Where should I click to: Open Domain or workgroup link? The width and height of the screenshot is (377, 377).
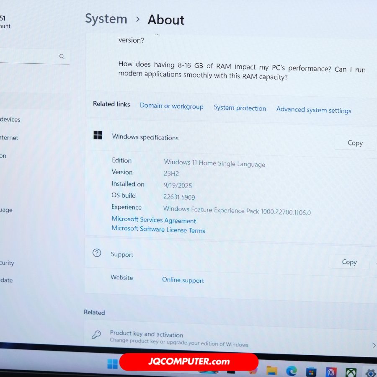tap(172, 106)
